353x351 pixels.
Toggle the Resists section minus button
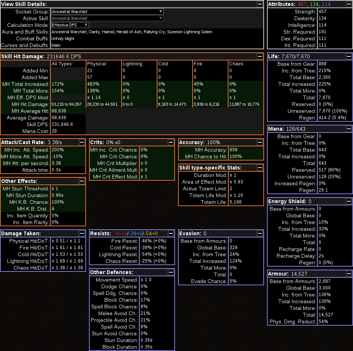pos(171,233)
